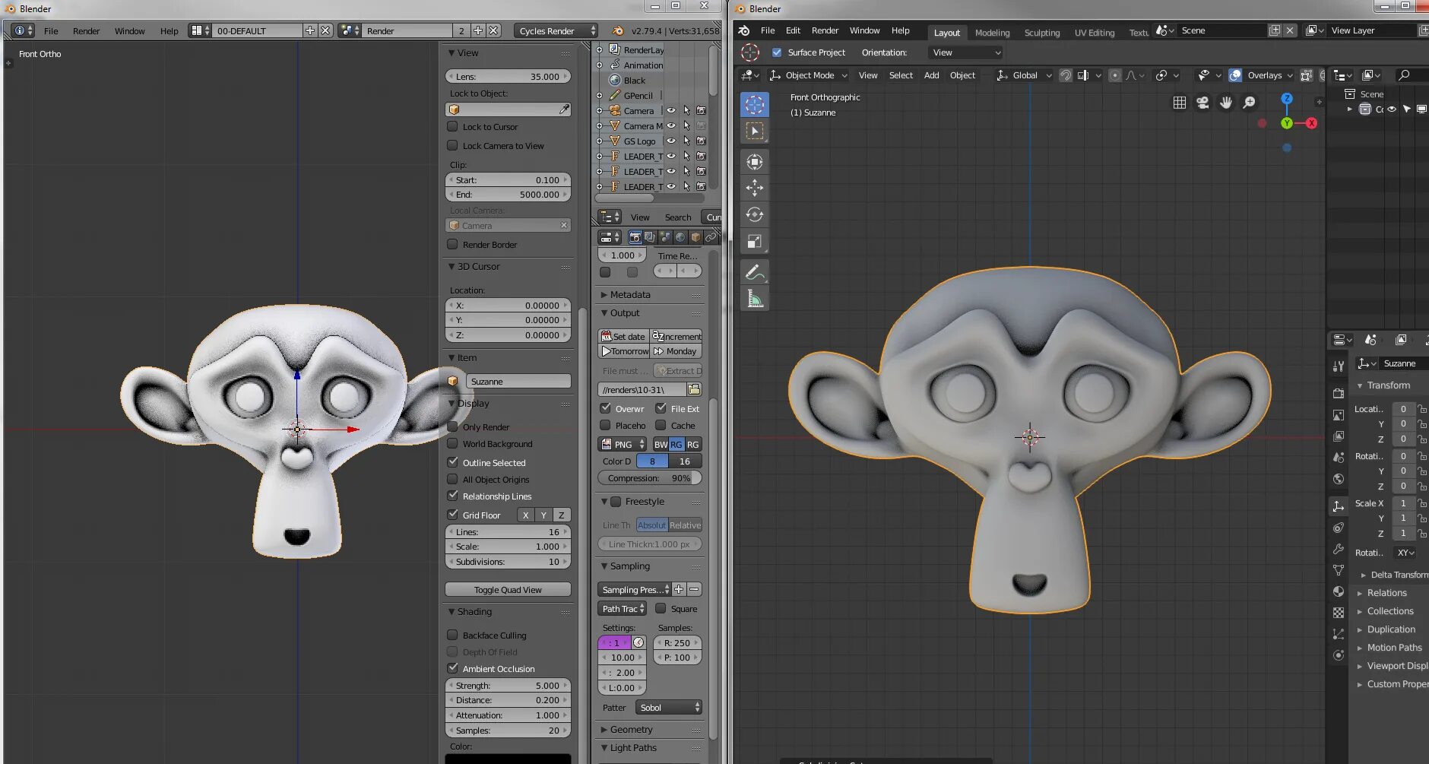Screen dimensions: 1429x764
Task: Click the Increment button
Action: (x=676, y=336)
